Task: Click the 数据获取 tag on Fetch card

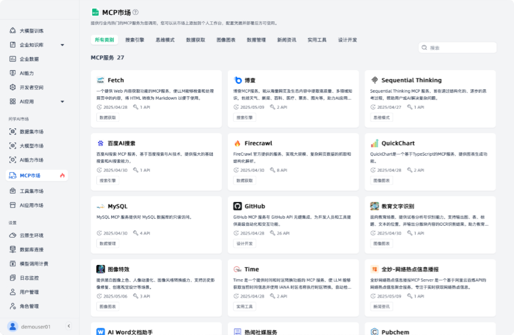Action: pyautogui.click(x=108, y=118)
